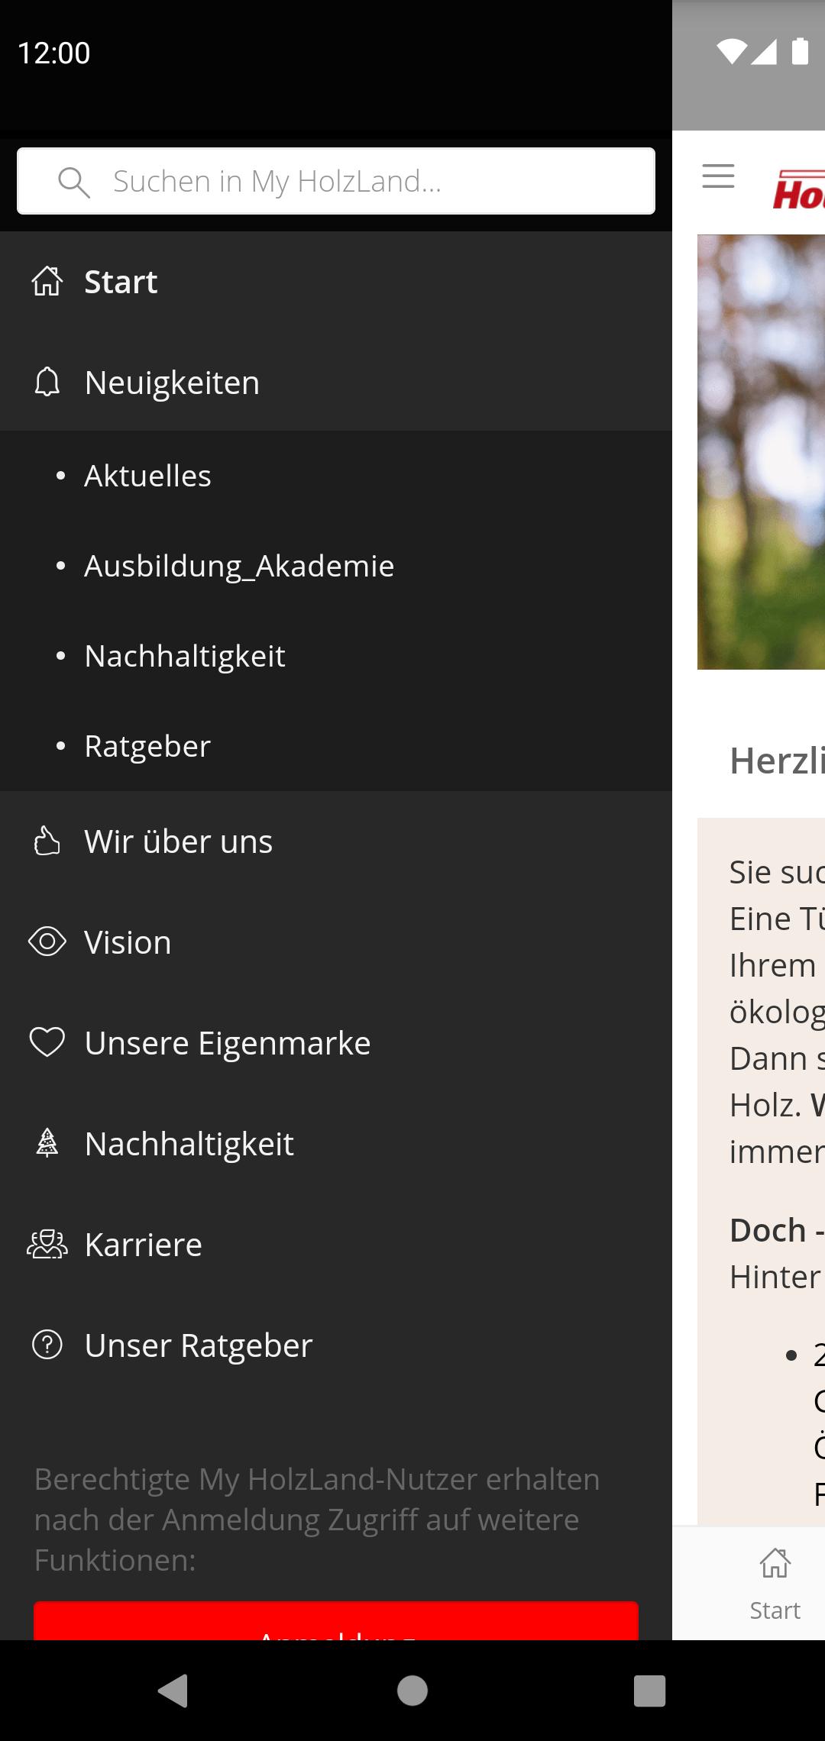This screenshot has width=825, height=1741.
Task: Tap the red Anmeldung button
Action: [x=336, y=1620]
